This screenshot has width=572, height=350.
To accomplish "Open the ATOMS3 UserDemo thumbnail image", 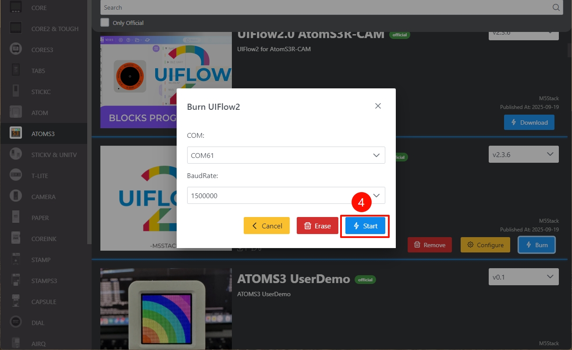I will [166, 309].
